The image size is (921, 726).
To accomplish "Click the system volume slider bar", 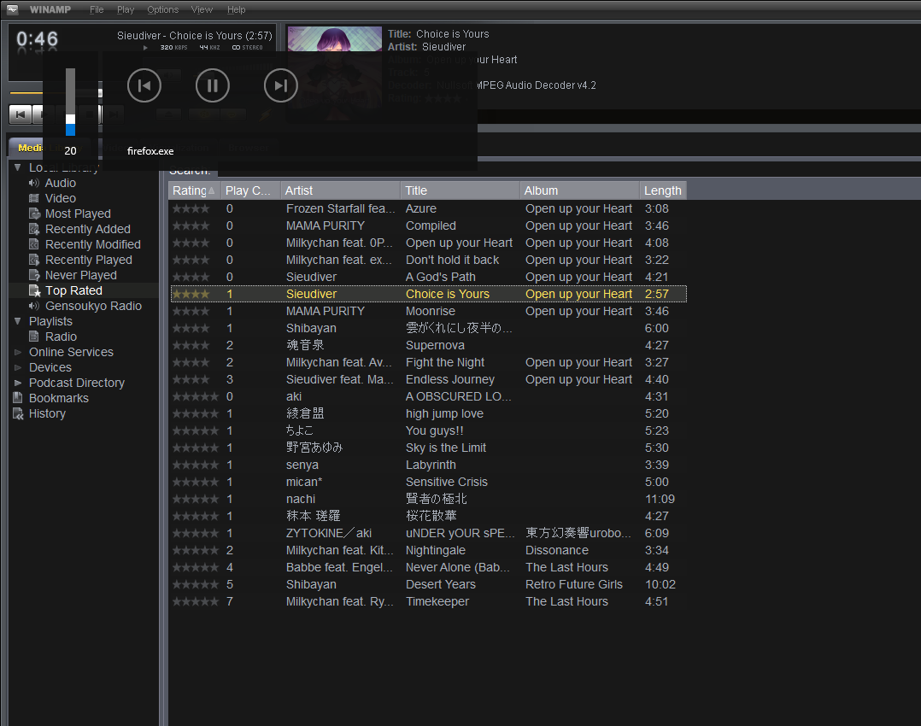I will pyautogui.click(x=70, y=102).
